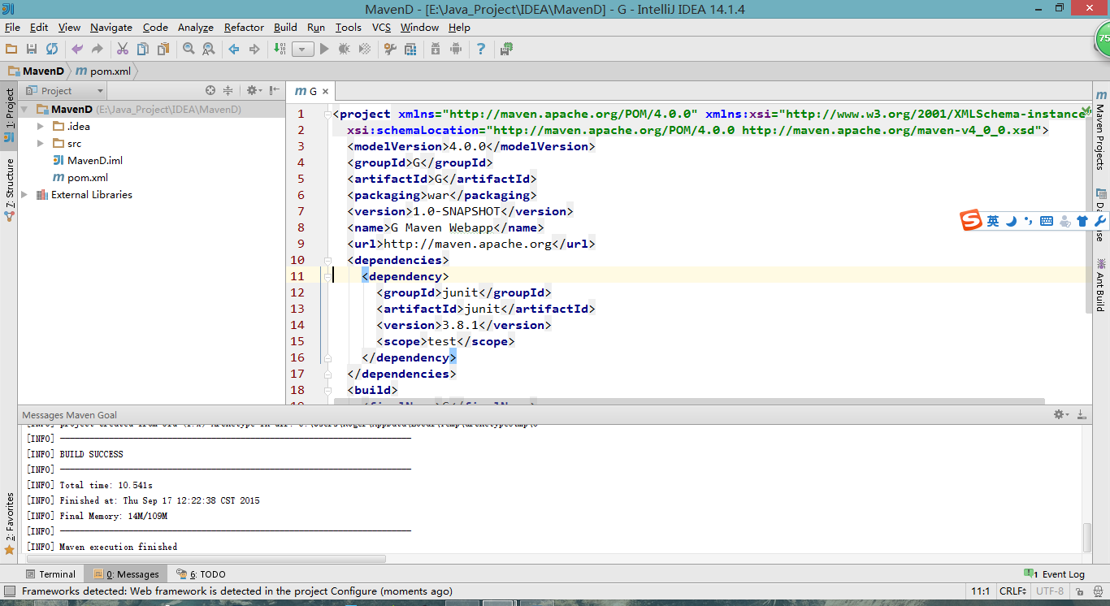The height and width of the screenshot is (606, 1110).
Task: Undo the last action via toolbar
Action: click(77, 49)
